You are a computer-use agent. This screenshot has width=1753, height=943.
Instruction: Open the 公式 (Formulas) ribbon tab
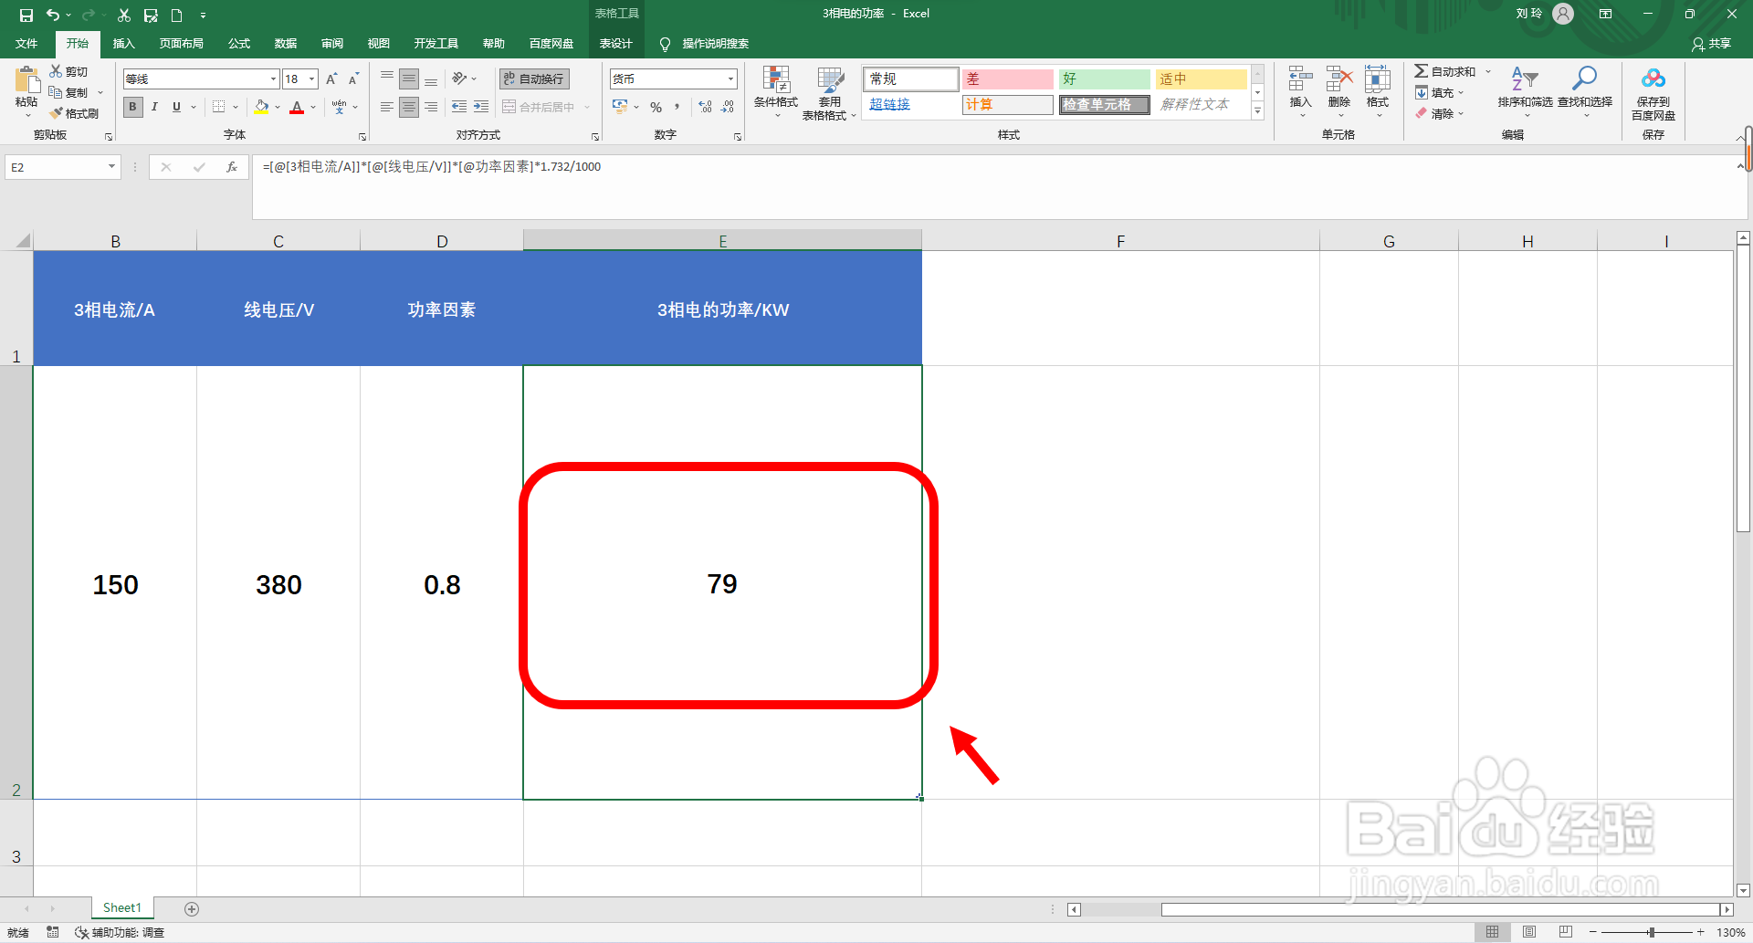(x=238, y=43)
